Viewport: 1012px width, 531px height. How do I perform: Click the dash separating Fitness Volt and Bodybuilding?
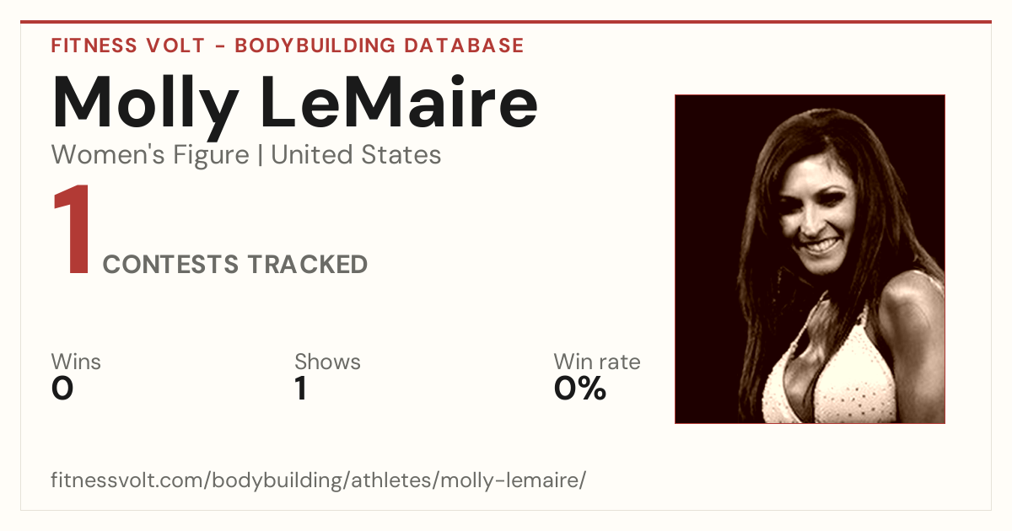tap(219, 46)
